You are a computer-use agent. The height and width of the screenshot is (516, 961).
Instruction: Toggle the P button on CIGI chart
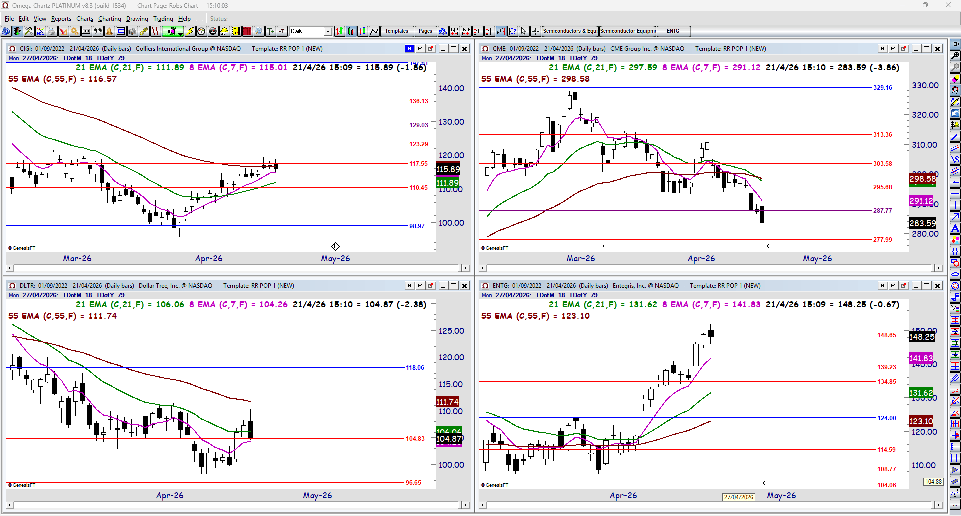tap(420, 49)
